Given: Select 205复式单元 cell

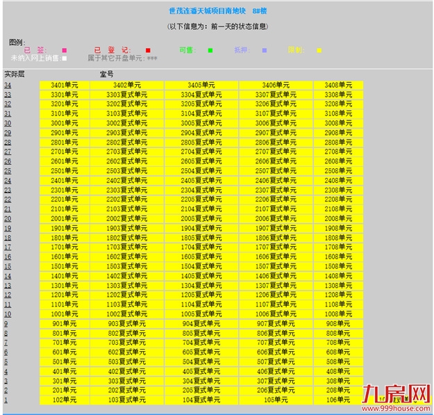Looking at the screenshot, I should click(x=201, y=391).
